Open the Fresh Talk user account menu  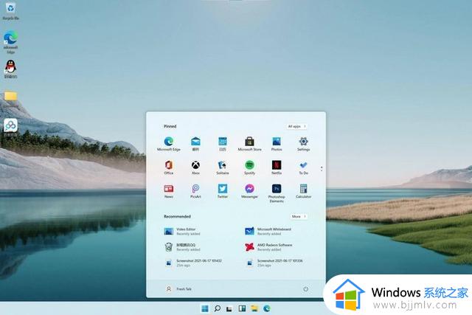[178, 288]
